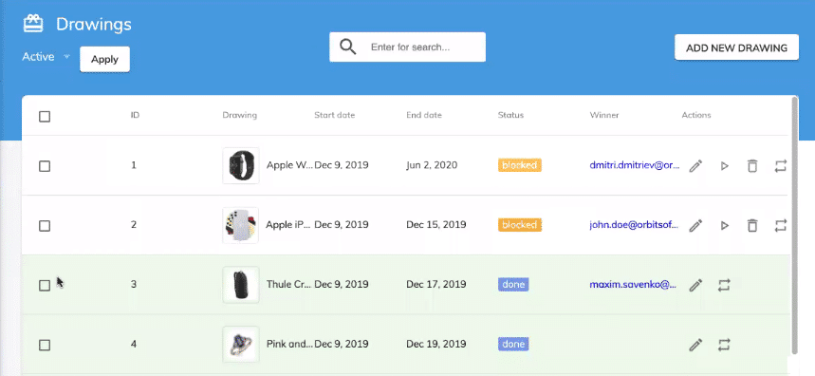Open the Active status filter dropdown

(46, 57)
